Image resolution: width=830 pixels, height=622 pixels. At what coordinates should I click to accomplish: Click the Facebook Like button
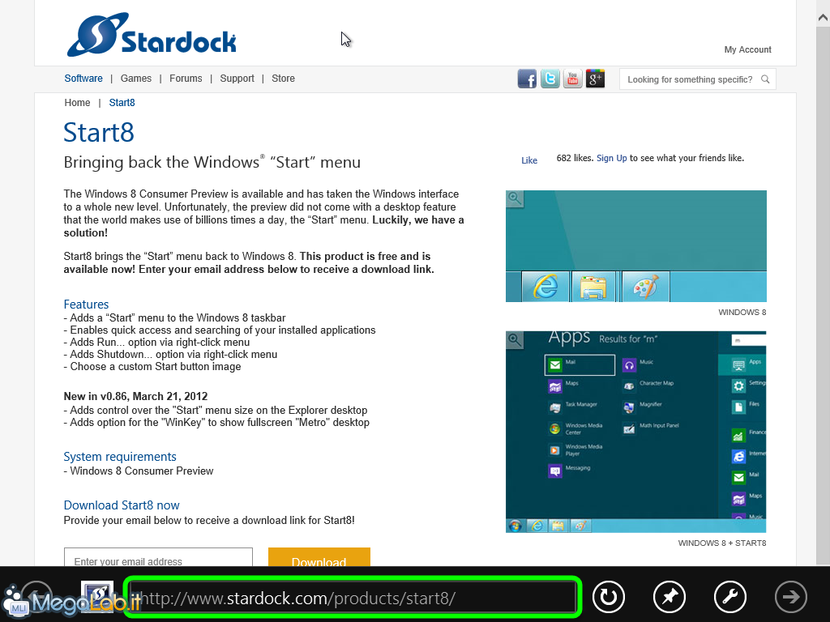(x=529, y=160)
